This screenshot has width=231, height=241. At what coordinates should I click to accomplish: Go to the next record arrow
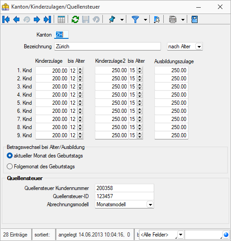(x=37, y=19)
